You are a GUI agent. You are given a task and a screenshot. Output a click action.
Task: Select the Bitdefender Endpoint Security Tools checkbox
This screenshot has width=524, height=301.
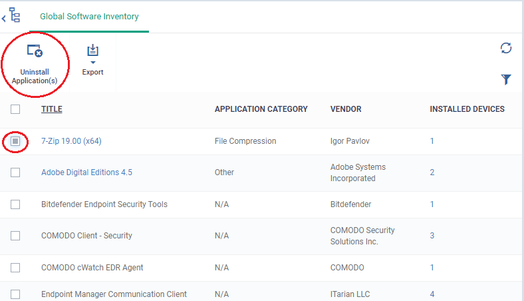15,204
